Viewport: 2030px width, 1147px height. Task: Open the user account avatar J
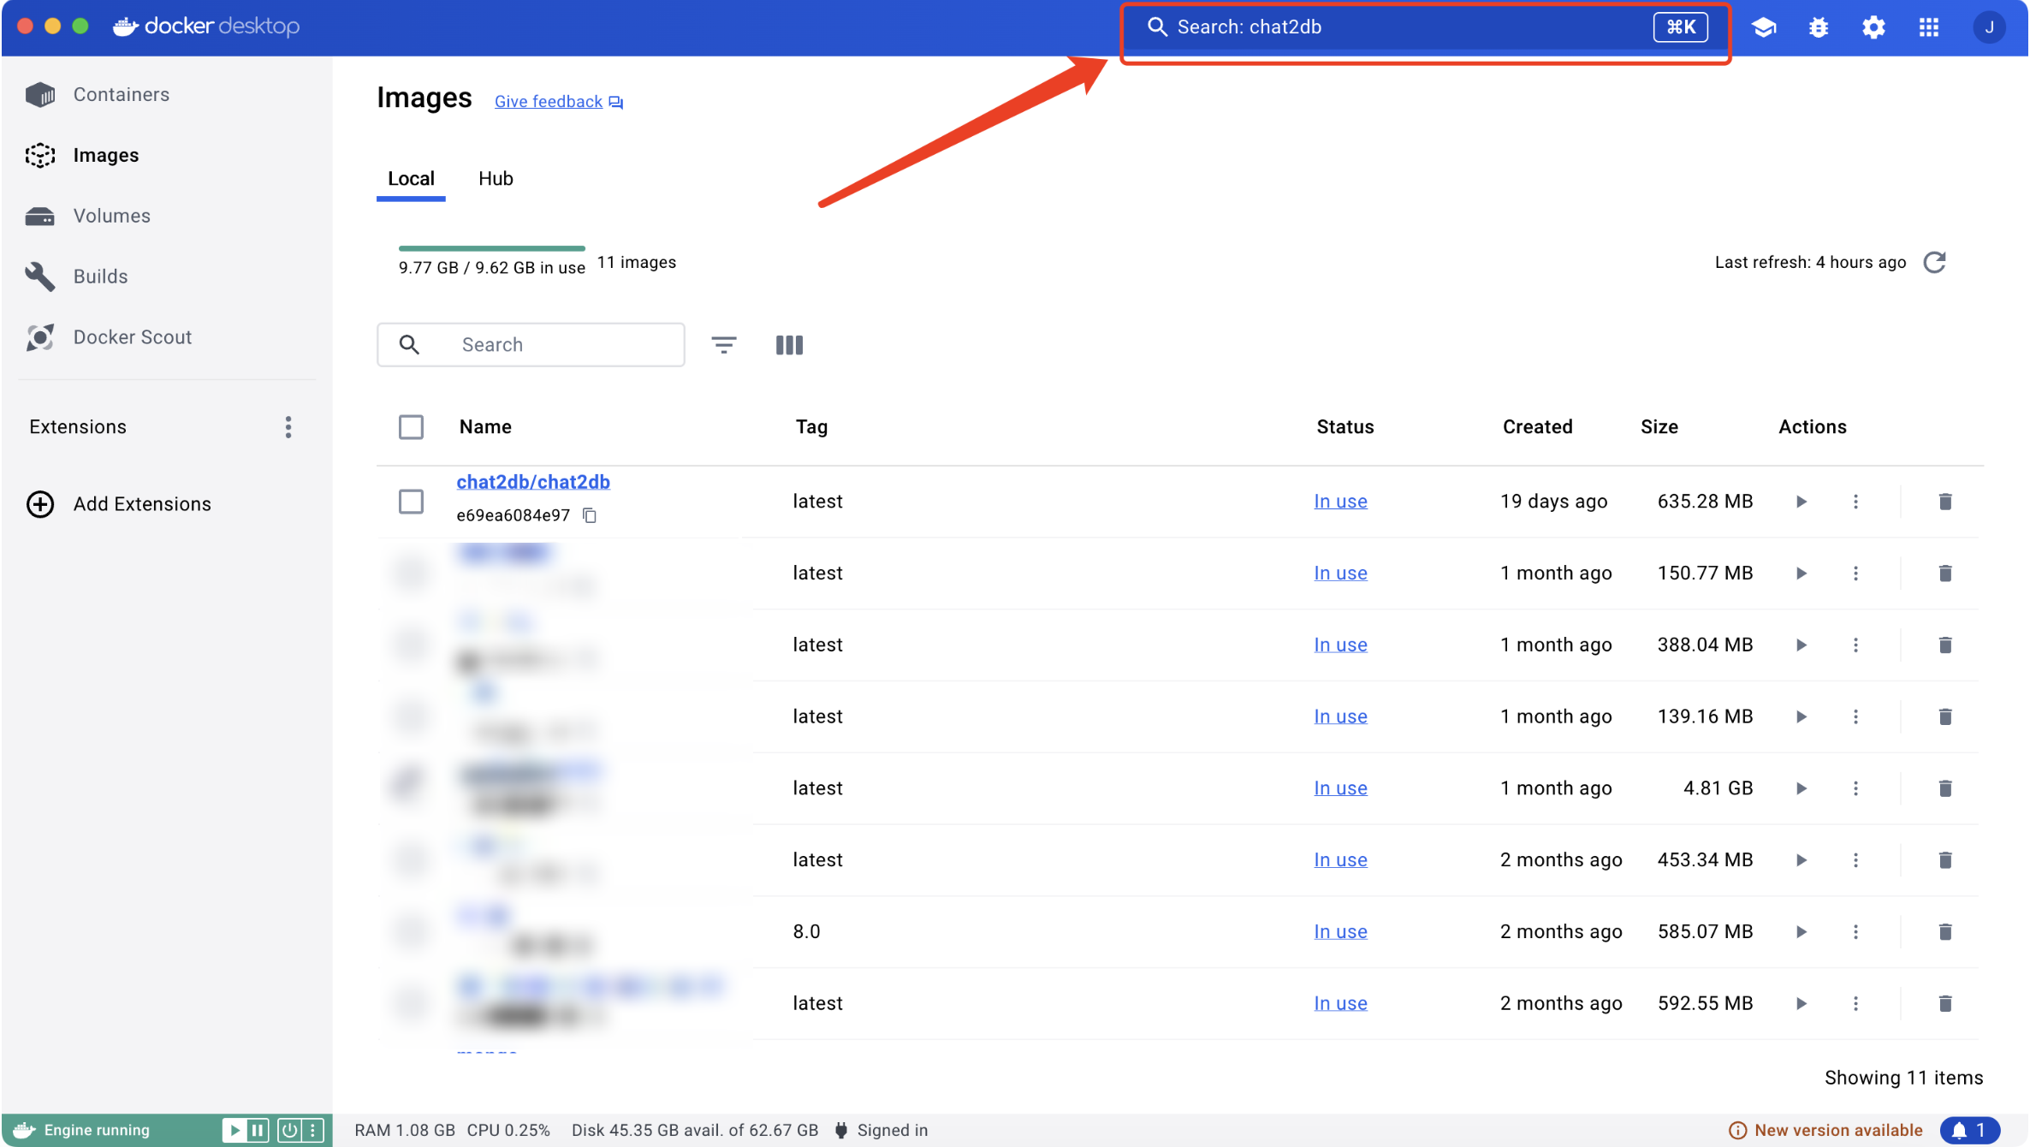[1989, 27]
